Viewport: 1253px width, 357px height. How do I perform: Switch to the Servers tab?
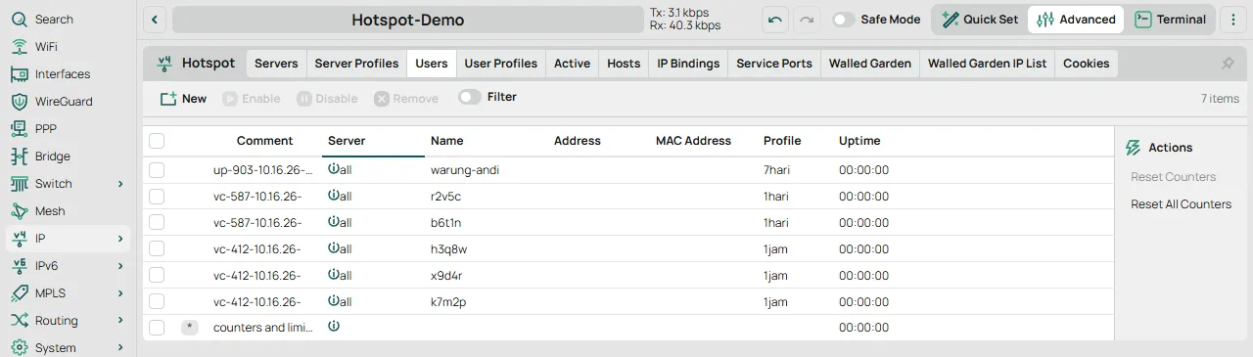pos(276,64)
